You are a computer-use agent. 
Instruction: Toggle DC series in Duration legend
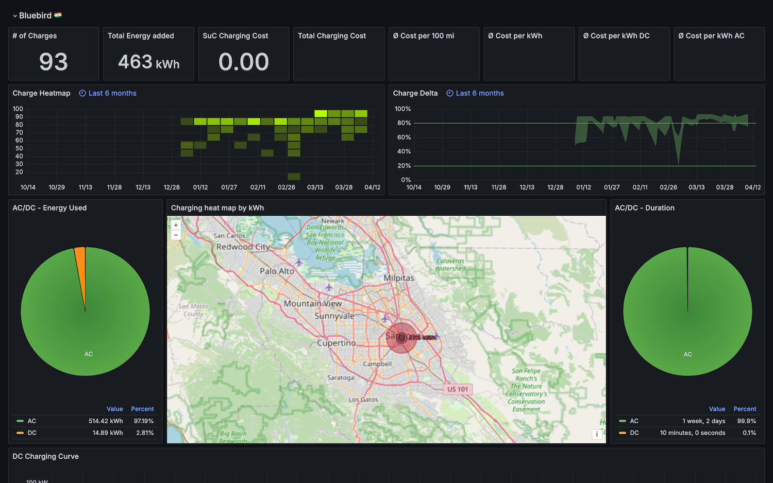point(634,433)
